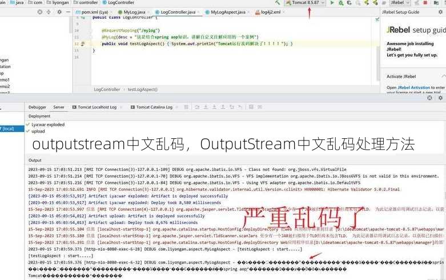The height and width of the screenshot is (280, 446).
Task: Click the public void testLogAspect() code line
Action: point(197,44)
